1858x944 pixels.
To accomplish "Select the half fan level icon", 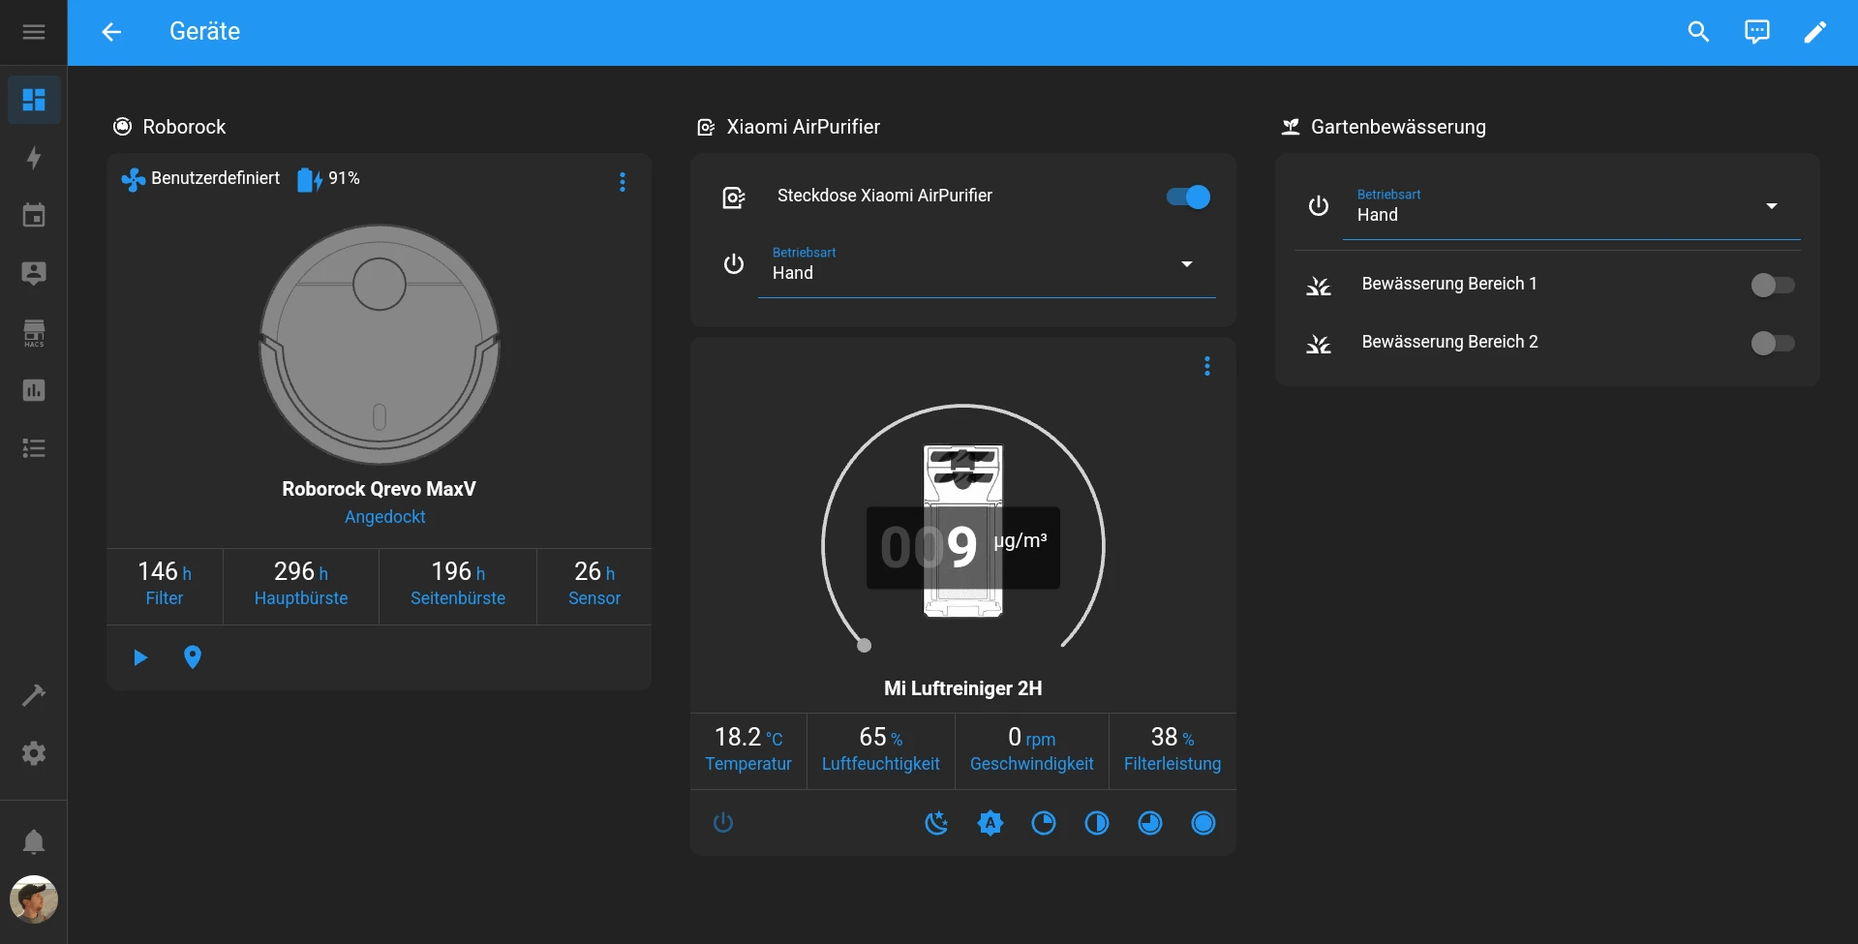I will (1097, 823).
